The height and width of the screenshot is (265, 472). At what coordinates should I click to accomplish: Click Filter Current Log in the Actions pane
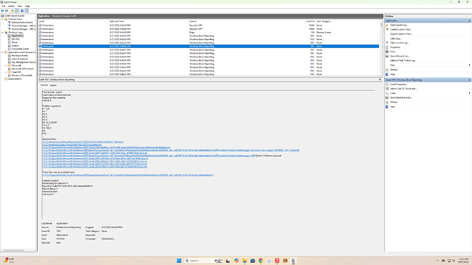coord(399,43)
